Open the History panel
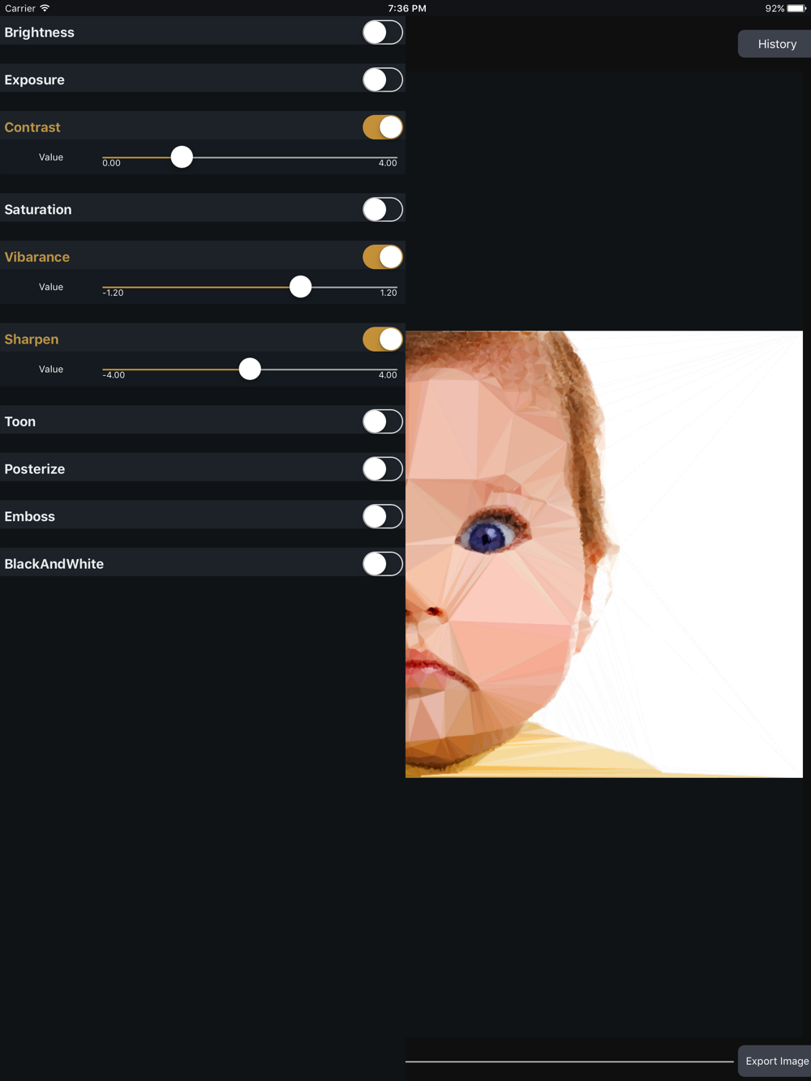811x1081 pixels. (775, 44)
